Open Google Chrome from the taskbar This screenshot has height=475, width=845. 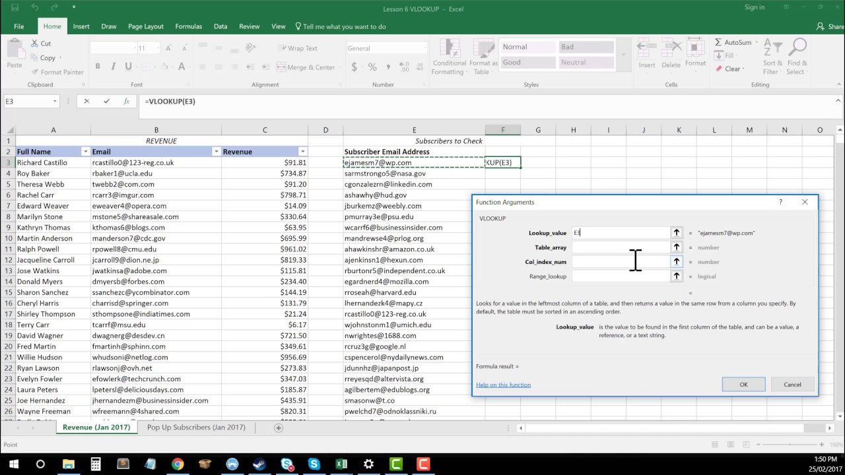[178, 464]
